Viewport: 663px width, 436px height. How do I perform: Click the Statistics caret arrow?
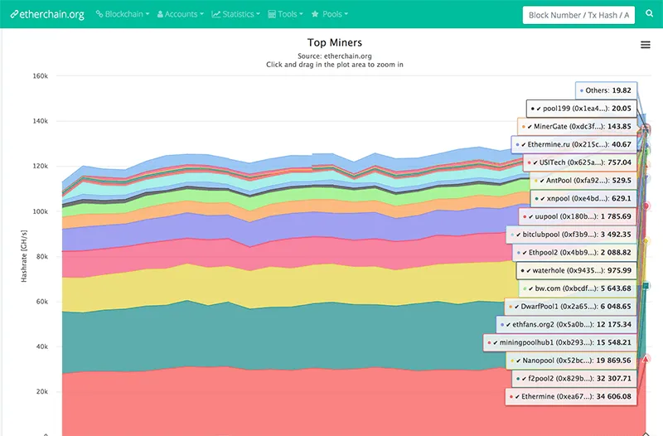tap(258, 14)
